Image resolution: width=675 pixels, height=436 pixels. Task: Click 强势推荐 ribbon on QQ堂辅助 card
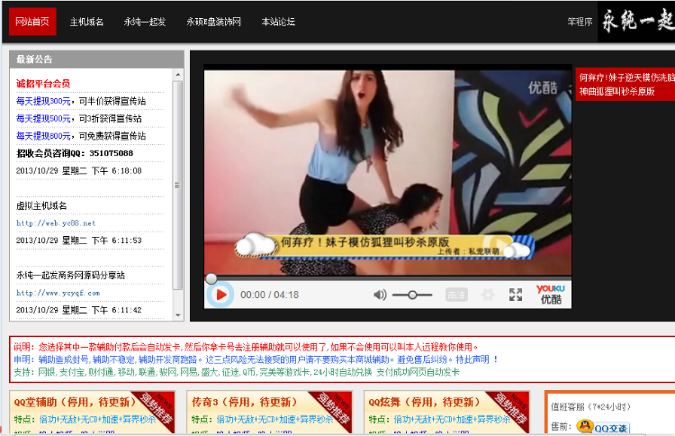(154, 409)
